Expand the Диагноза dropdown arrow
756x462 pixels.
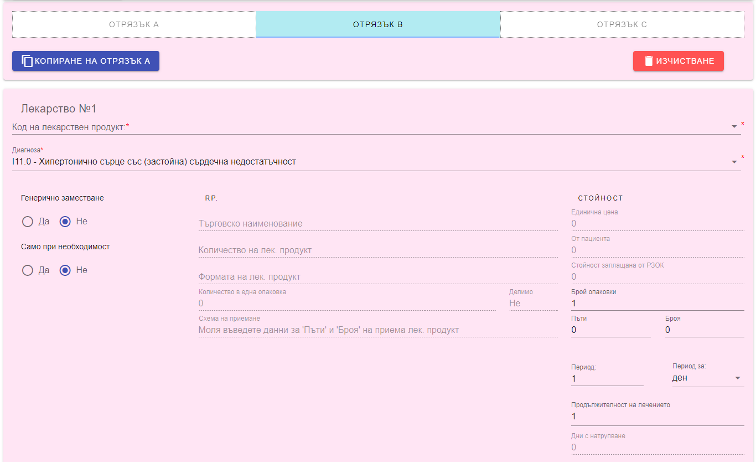734,162
